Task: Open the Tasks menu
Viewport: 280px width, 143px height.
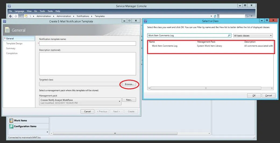Action: (50, 11)
